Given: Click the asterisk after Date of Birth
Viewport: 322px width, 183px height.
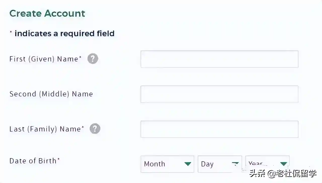Looking at the screenshot, I should click(59, 159).
